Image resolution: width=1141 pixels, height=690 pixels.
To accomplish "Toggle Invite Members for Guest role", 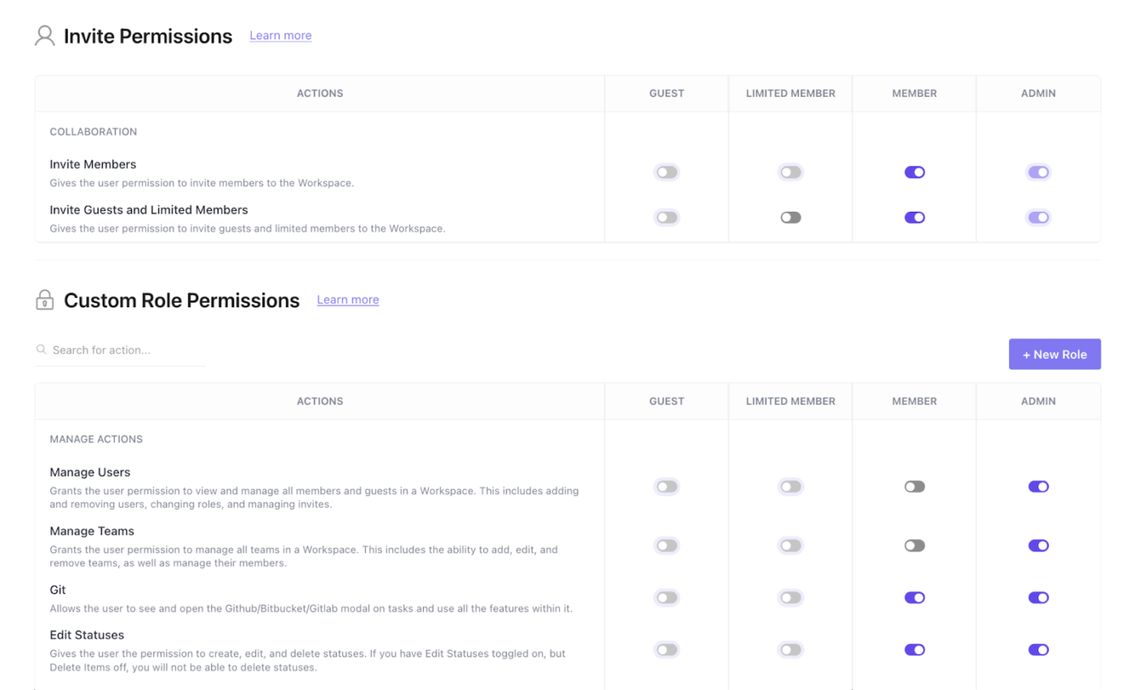I will 667,173.
